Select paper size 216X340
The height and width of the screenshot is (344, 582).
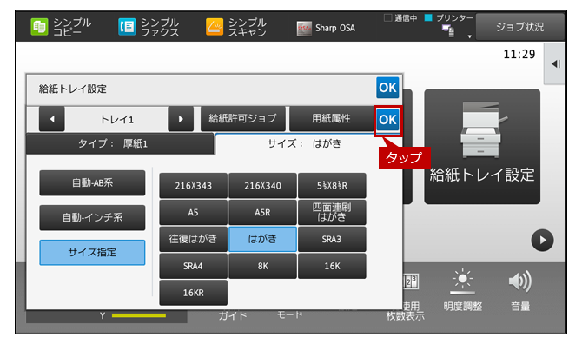[x=263, y=186]
